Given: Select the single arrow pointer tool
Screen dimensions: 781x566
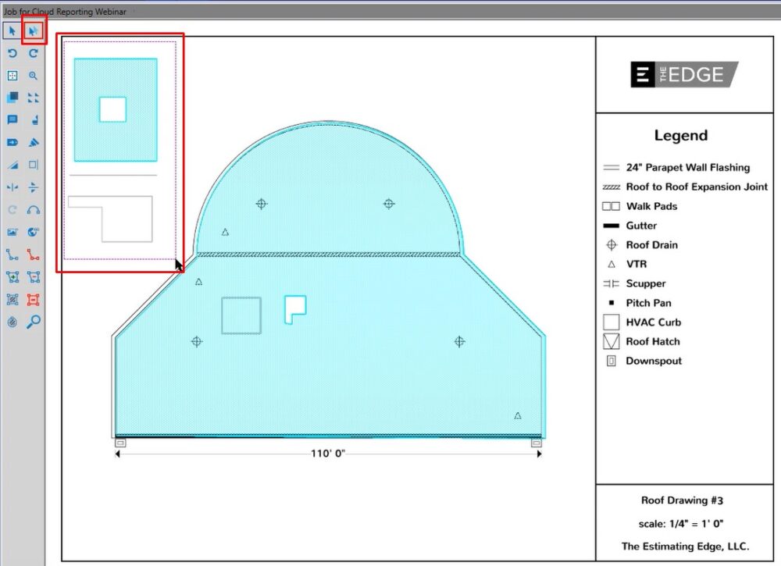Looking at the screenshot, I should (12, 31).
